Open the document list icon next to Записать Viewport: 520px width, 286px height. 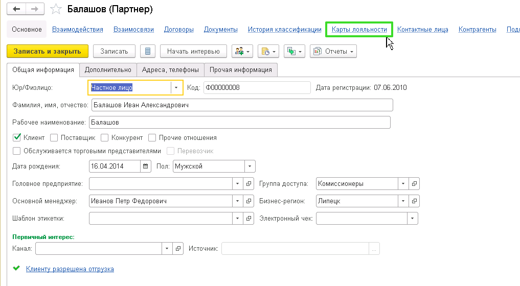(148, 52)
